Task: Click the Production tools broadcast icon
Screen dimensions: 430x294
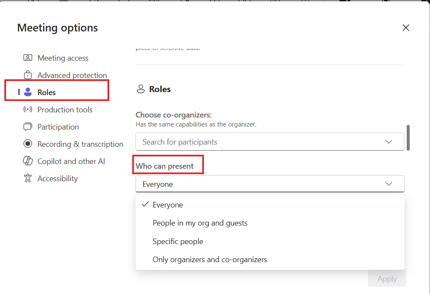Action: (x=28, y=109)
